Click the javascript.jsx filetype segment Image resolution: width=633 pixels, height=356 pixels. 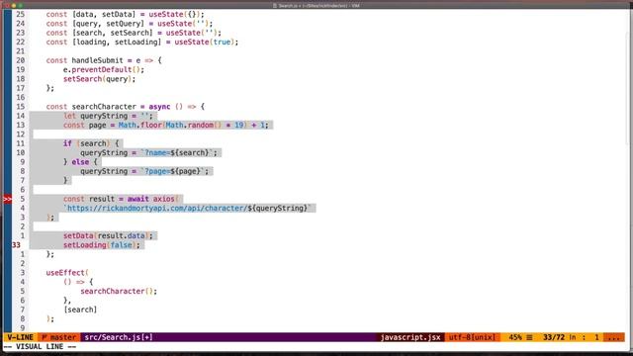[x=410, y=337]
